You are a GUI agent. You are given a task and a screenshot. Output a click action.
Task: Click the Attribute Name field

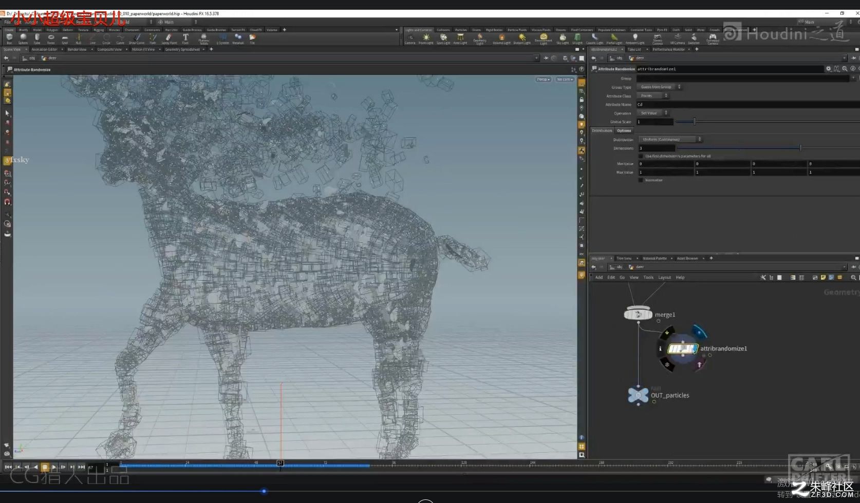[x=748, y=104]
